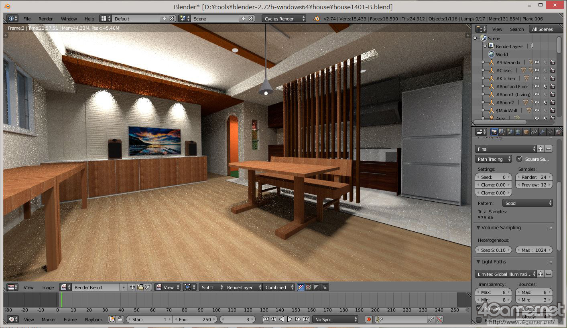Add sampling preset with plus icon

point(541,149)
